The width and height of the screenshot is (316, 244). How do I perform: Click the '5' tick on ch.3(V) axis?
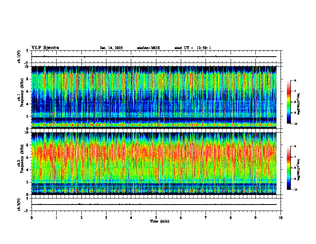click(28, 199)
